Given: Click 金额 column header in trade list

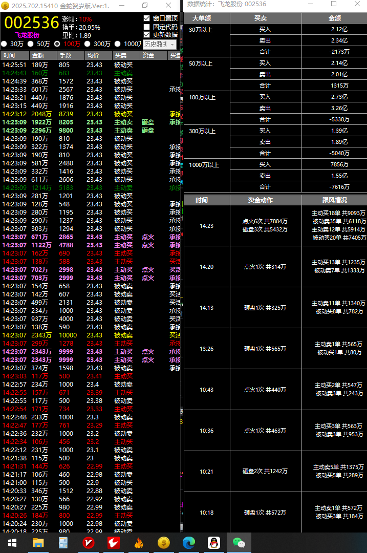Looking at the screenshot, I should tap(43, 55).
